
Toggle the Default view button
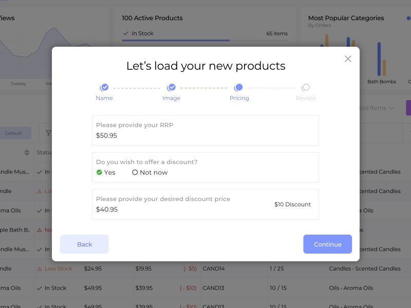point(14,133)
